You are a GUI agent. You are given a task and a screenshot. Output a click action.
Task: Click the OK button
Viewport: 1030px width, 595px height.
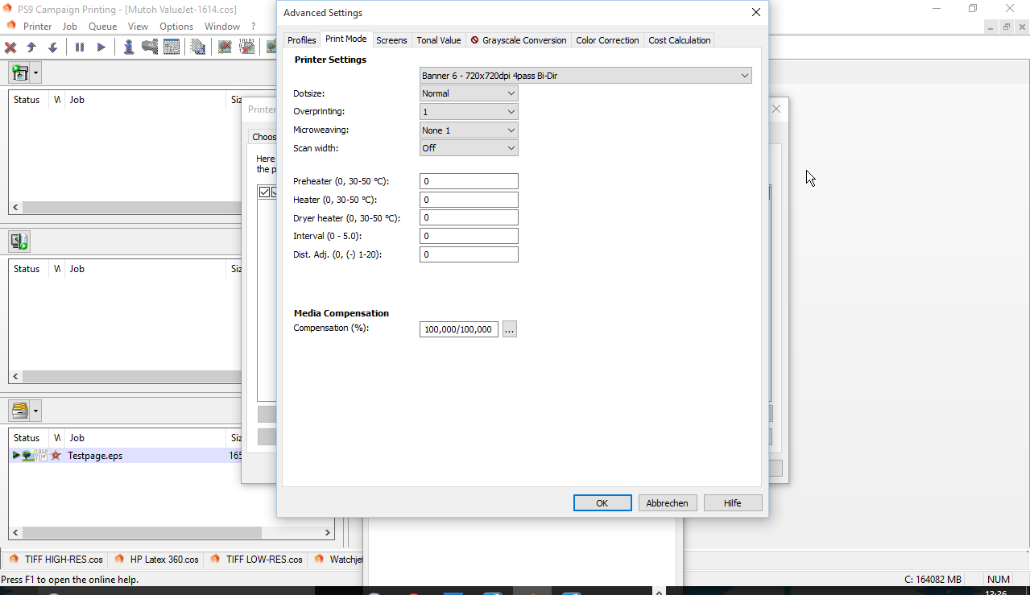tap(602, 502)
